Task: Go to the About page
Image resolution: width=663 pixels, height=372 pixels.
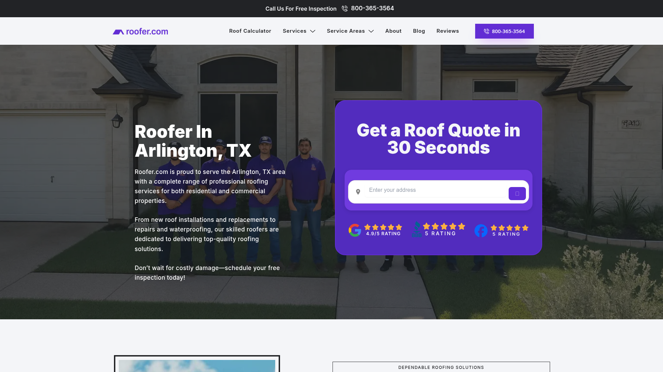Action: 393,31
